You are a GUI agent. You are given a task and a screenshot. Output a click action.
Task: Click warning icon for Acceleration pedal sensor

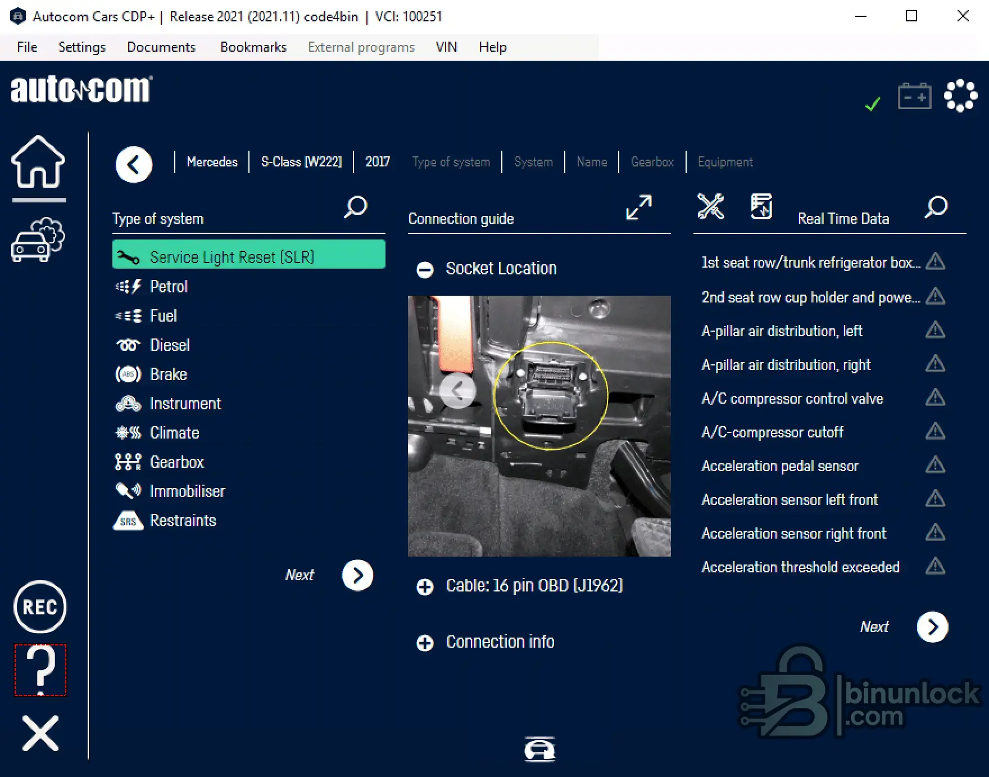pos(935,465)
